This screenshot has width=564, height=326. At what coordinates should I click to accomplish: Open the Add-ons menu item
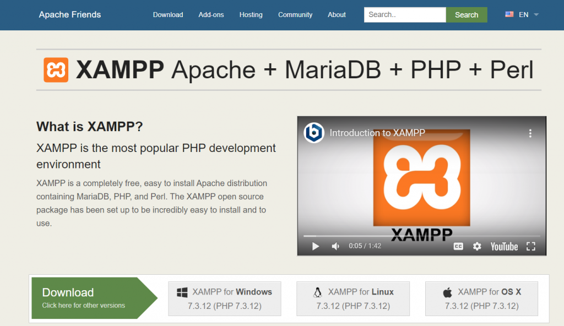[x=211, y=15]
